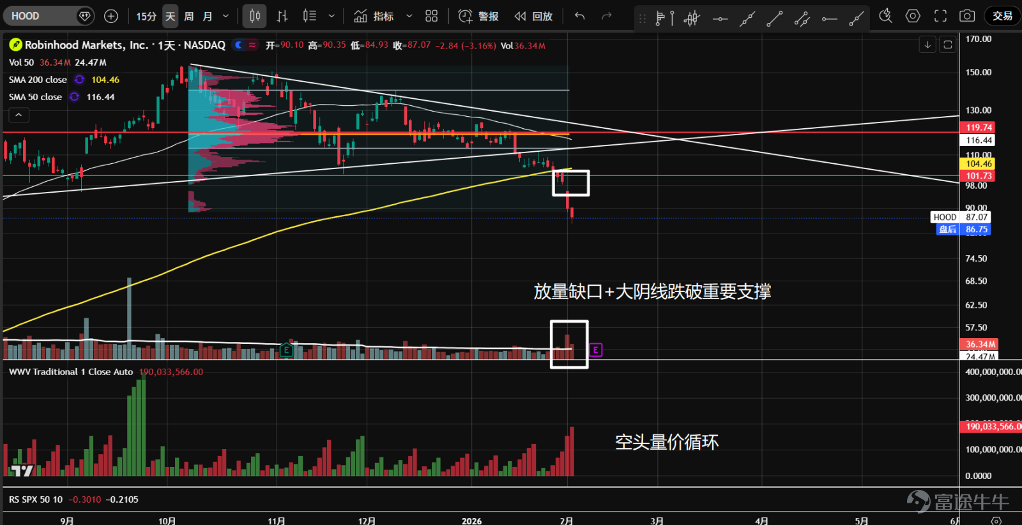The image size is (1022, 525).
Task: Switch to 15分 interval
Action: (146, 16)
